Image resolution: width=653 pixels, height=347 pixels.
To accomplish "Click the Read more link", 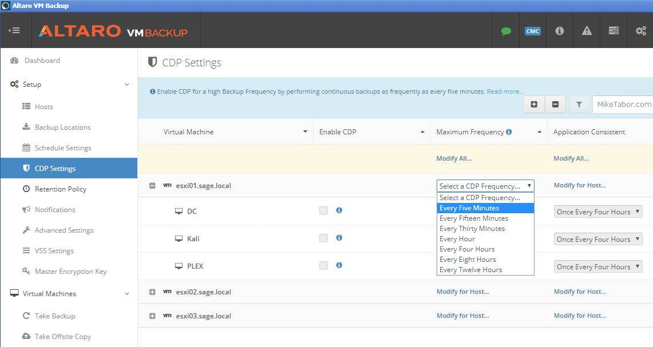I will pyautogui.click(x=505, y=91).
